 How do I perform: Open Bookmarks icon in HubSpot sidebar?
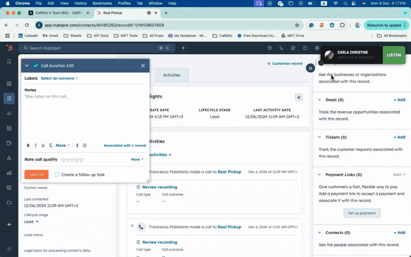tap(9, 62)
